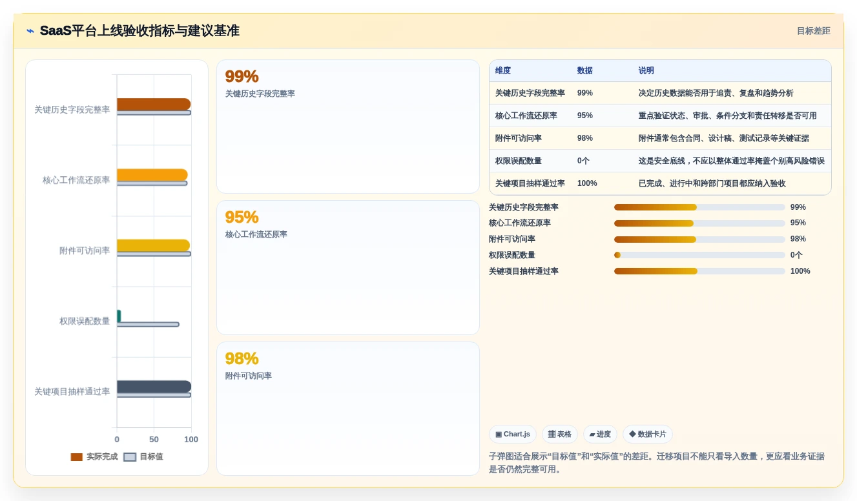857x501 pixels.
Task: Select the 数据卡片 tag chip
Action: click(x=648, y=435)
